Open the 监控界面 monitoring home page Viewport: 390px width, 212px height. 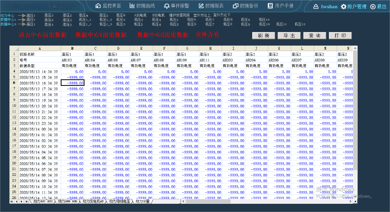point(108,6)
